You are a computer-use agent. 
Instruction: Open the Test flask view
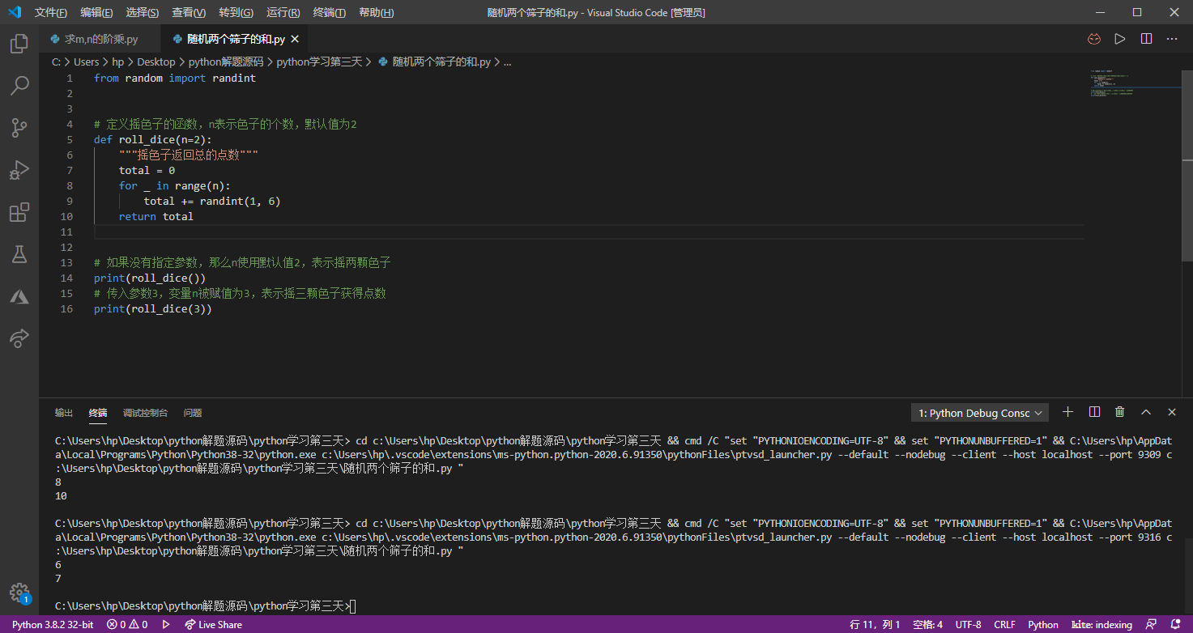[19, 254]
